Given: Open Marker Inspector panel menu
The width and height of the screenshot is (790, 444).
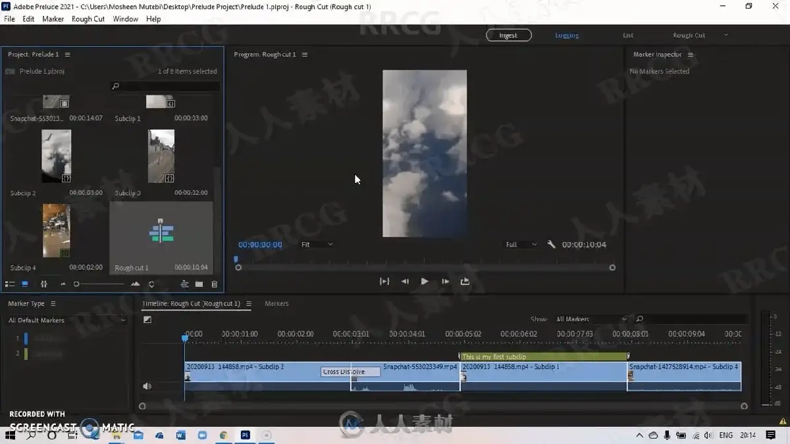Looking at the screenshot, I should click(x=690, y=55).
